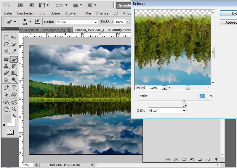The image size is (237, 168).
Task: Select the Move tool
Action: tap(14, 38)
